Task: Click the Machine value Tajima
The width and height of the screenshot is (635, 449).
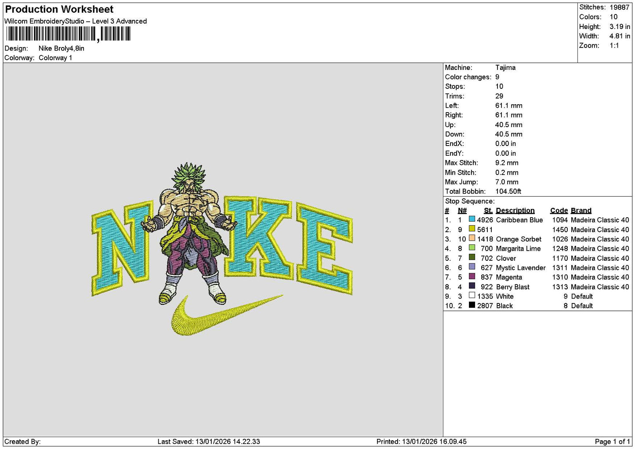Action: click(x=505, y=68)
